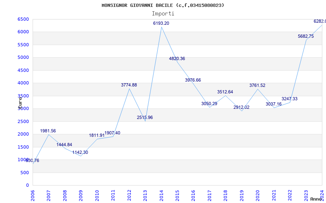Click the Anno x-axis title

pos(316,199)
